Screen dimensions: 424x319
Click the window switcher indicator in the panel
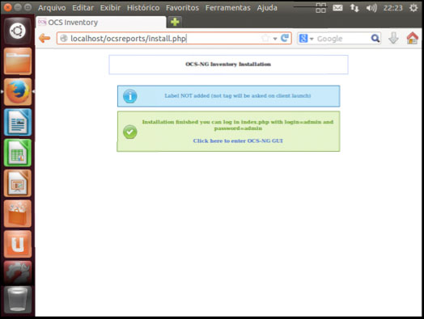pos(320,8)
